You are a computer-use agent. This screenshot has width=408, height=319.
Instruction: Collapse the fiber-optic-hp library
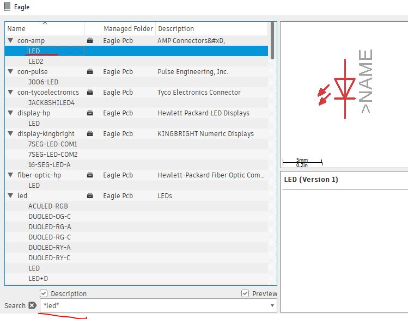10,175
